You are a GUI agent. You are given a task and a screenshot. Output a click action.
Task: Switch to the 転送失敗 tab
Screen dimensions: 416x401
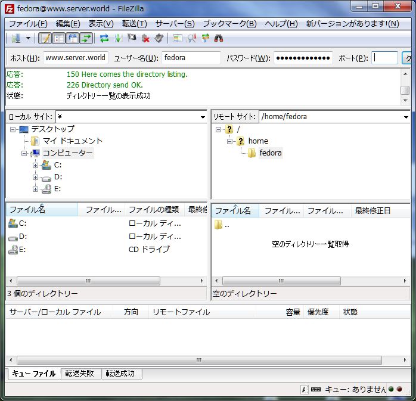[x=80, y=374]
